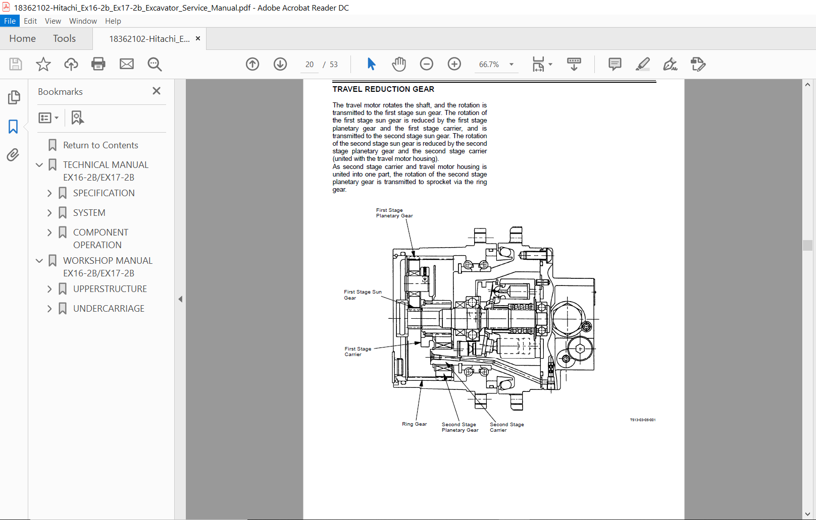Click the page number field showing 20
This screenshot has height=520, width=816.
pos(310,65)
